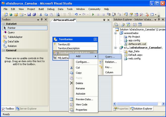Close the Toolbox panel
Screen dimensions: 166x117
[46, 20]
